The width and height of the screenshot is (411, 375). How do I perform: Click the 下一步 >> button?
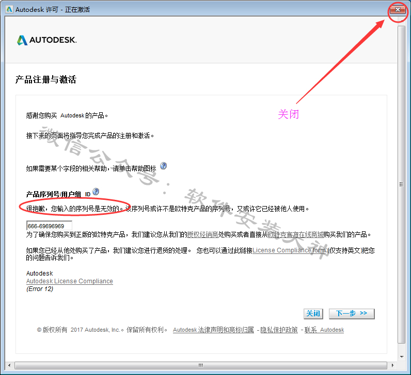click(x=352, y=314)
